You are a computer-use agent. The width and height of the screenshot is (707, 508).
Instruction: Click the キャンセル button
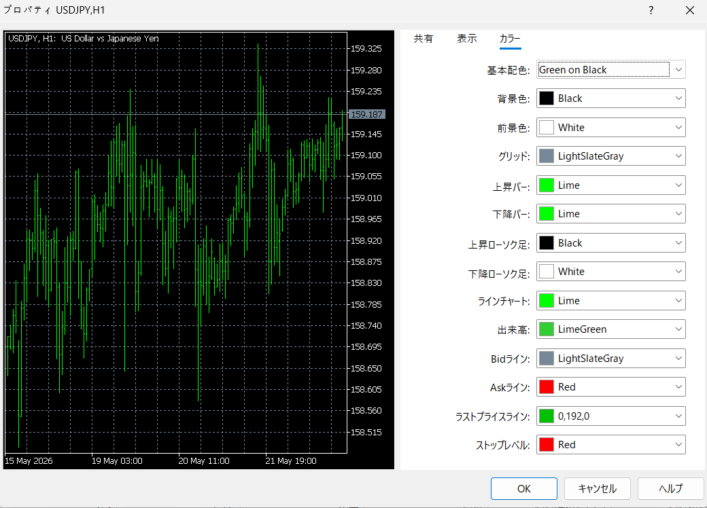click(x=598, y=488)
